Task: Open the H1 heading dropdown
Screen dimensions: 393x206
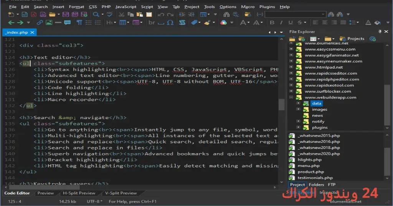Action: [x=115, y=23]
